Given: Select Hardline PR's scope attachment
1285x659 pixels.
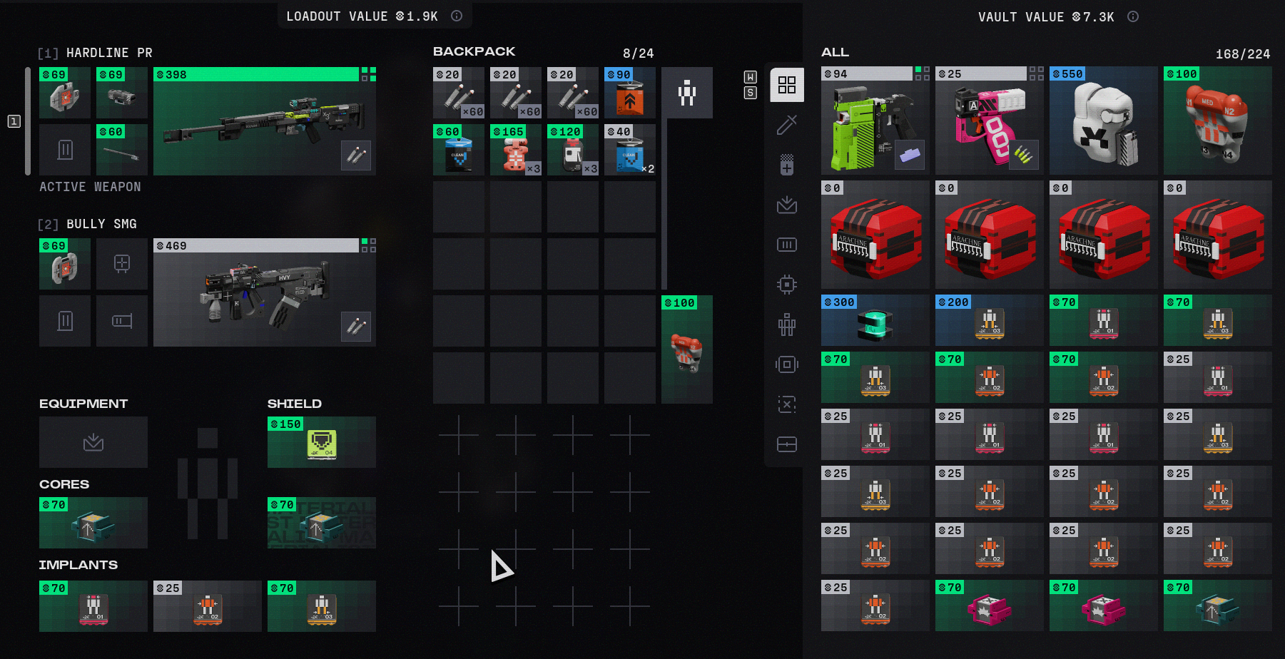Looking at the screenshot, I should pyautogui.click(x=122, y=93).
